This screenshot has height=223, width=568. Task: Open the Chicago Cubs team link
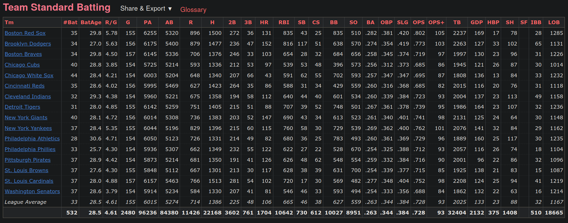click(22, 65)
